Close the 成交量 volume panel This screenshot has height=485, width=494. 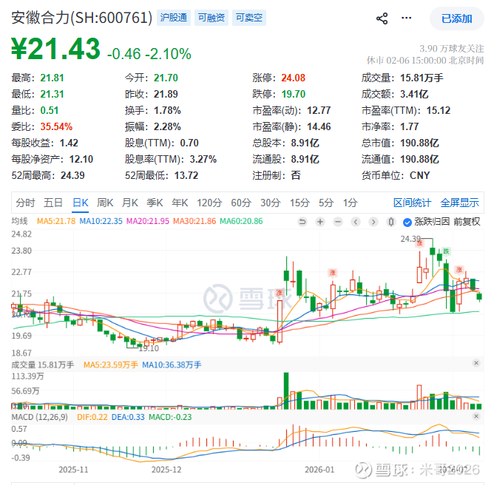[x=476, y=363]
